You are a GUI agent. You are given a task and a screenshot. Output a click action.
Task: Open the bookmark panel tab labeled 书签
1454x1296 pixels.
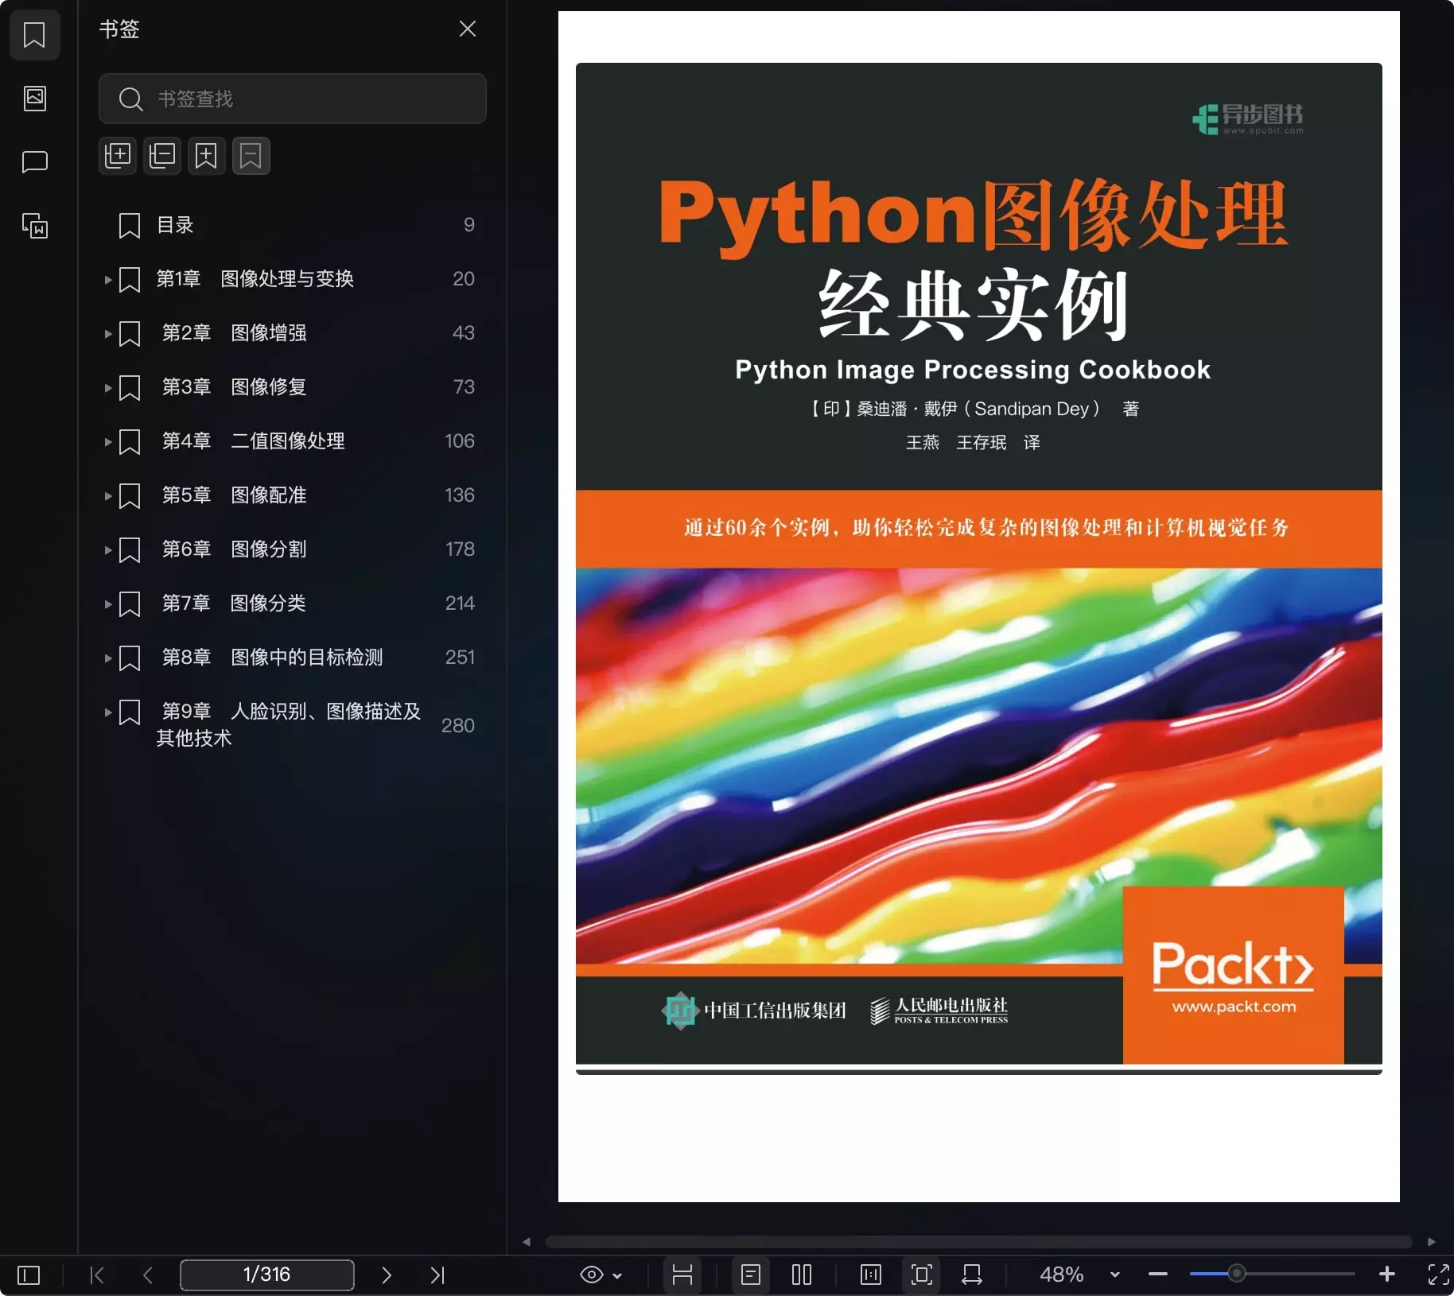click(x=35, y=35)
